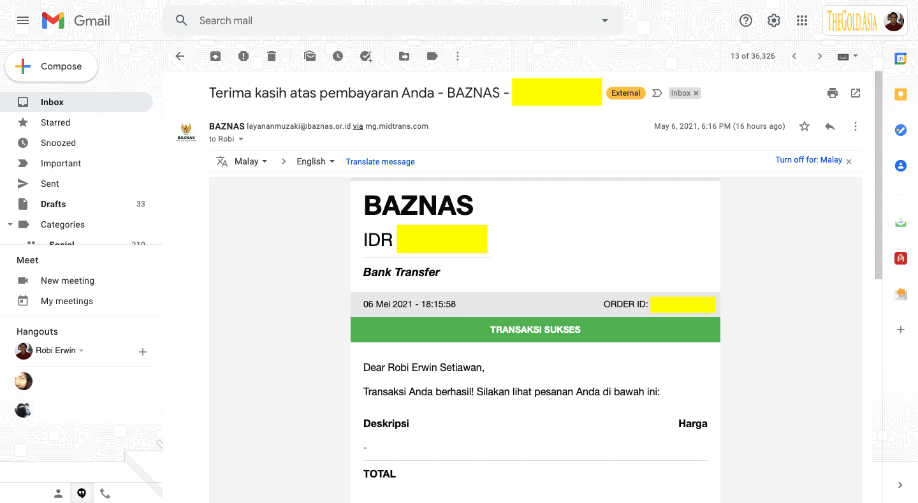Open Gmail support help icon
The height and width of the screenshot is (503, 918).
coord(746,20)
